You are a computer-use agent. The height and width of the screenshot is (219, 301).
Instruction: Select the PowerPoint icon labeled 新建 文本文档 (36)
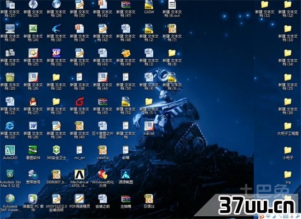pyautogui.click(x=79, y=28)
